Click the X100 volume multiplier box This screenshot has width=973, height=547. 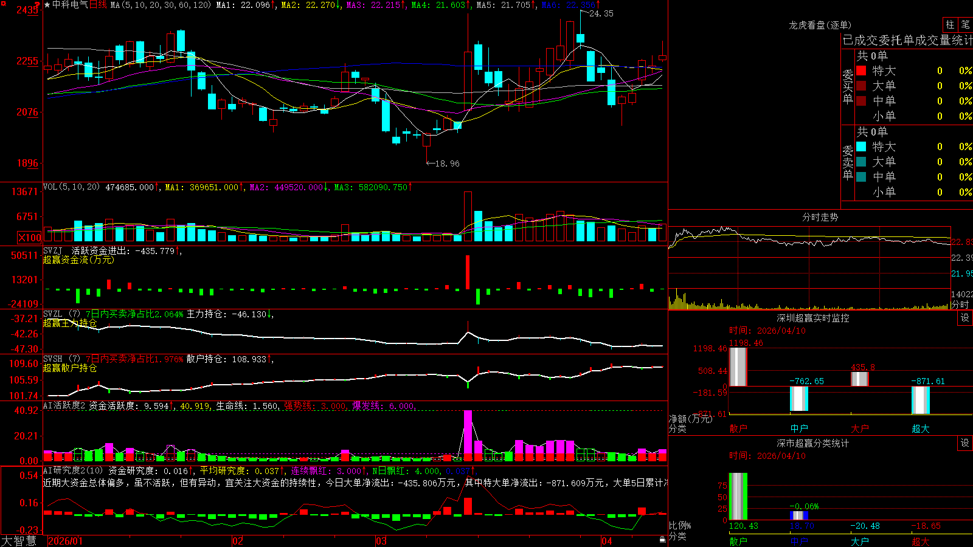(30, 238)
